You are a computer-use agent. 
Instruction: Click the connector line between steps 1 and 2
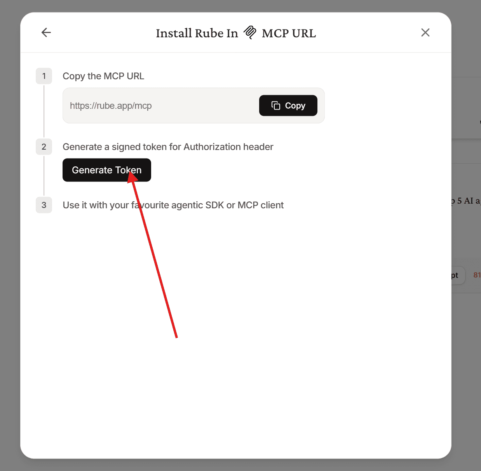44,112
